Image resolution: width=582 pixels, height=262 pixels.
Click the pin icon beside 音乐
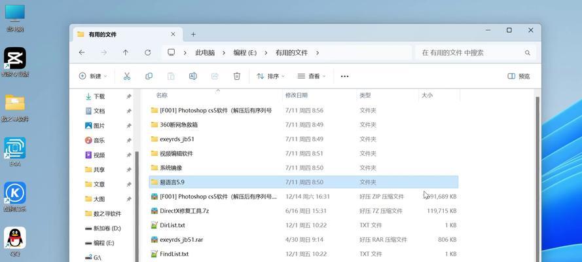pyautogui.click(x=129, y=140)
